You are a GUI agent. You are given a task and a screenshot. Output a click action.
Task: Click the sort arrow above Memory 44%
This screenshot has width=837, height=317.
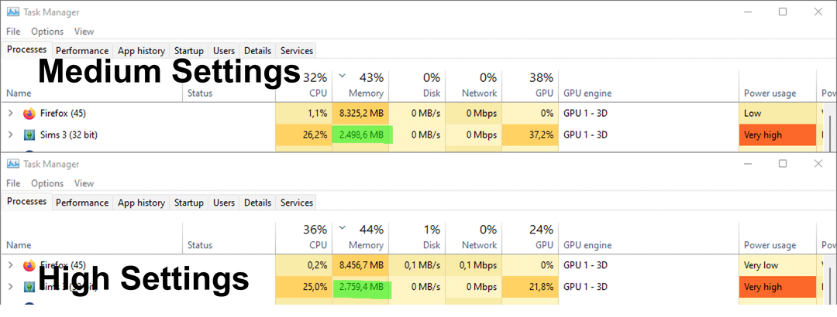[x=342, y=229]
